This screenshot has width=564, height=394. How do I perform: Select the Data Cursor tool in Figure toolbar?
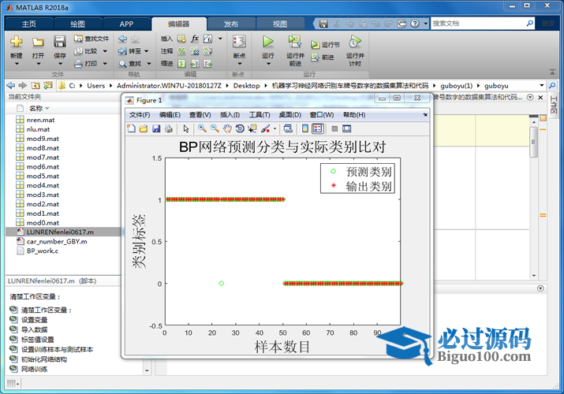[x=252, y=128]
